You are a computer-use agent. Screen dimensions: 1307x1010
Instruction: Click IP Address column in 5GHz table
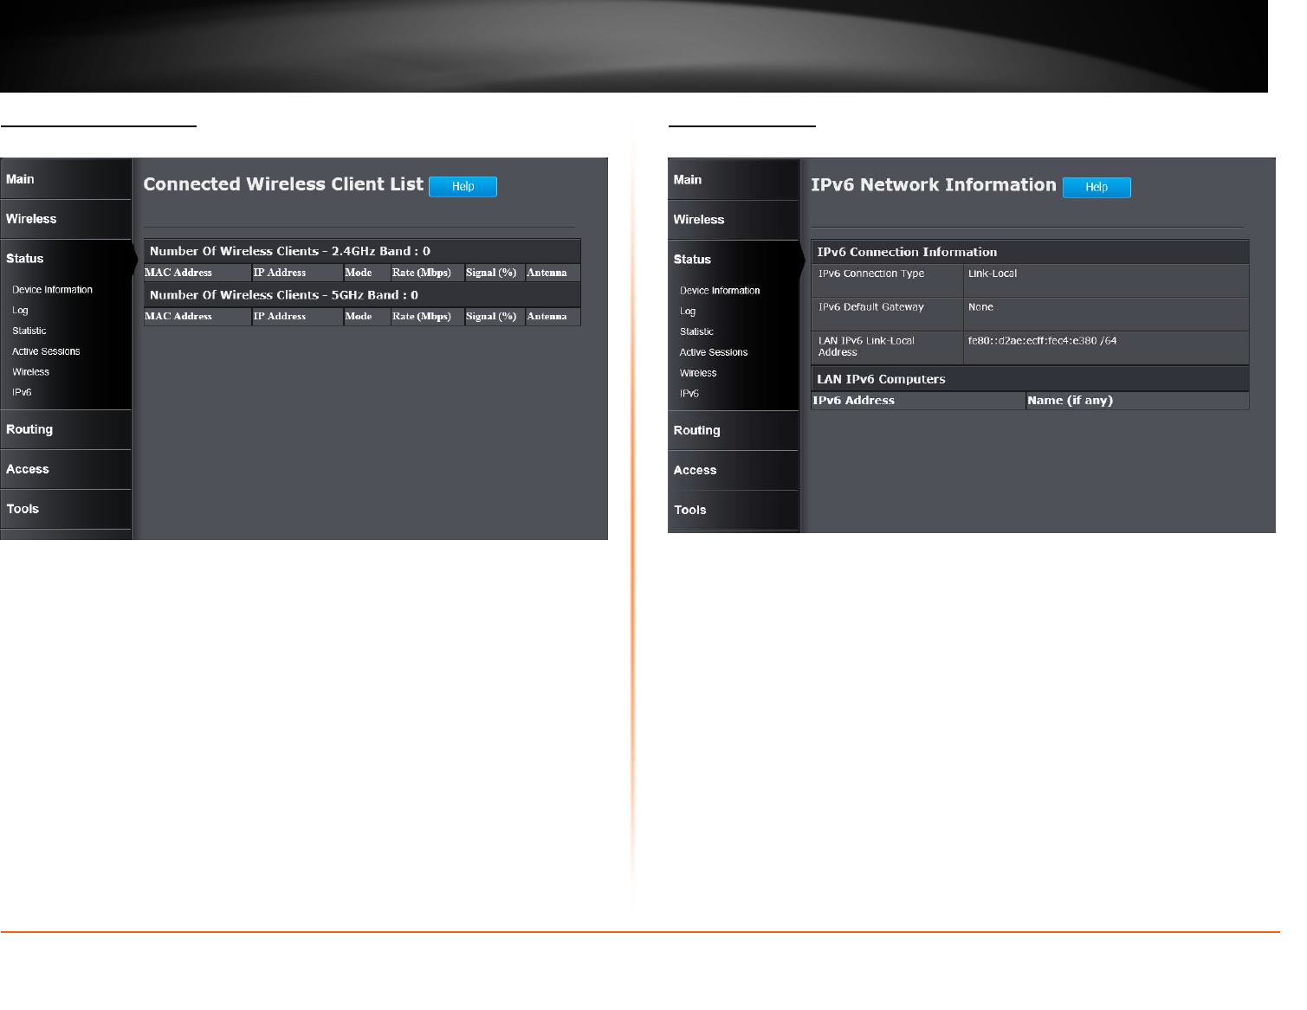[x=297, y=317]
